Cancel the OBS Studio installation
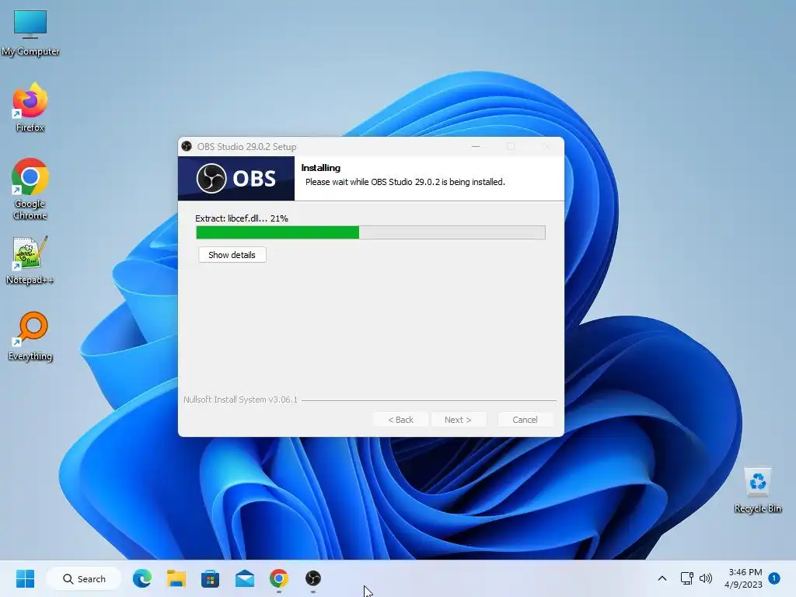The width and height of the screenshot is (796, 597). [x=525, y=420]
